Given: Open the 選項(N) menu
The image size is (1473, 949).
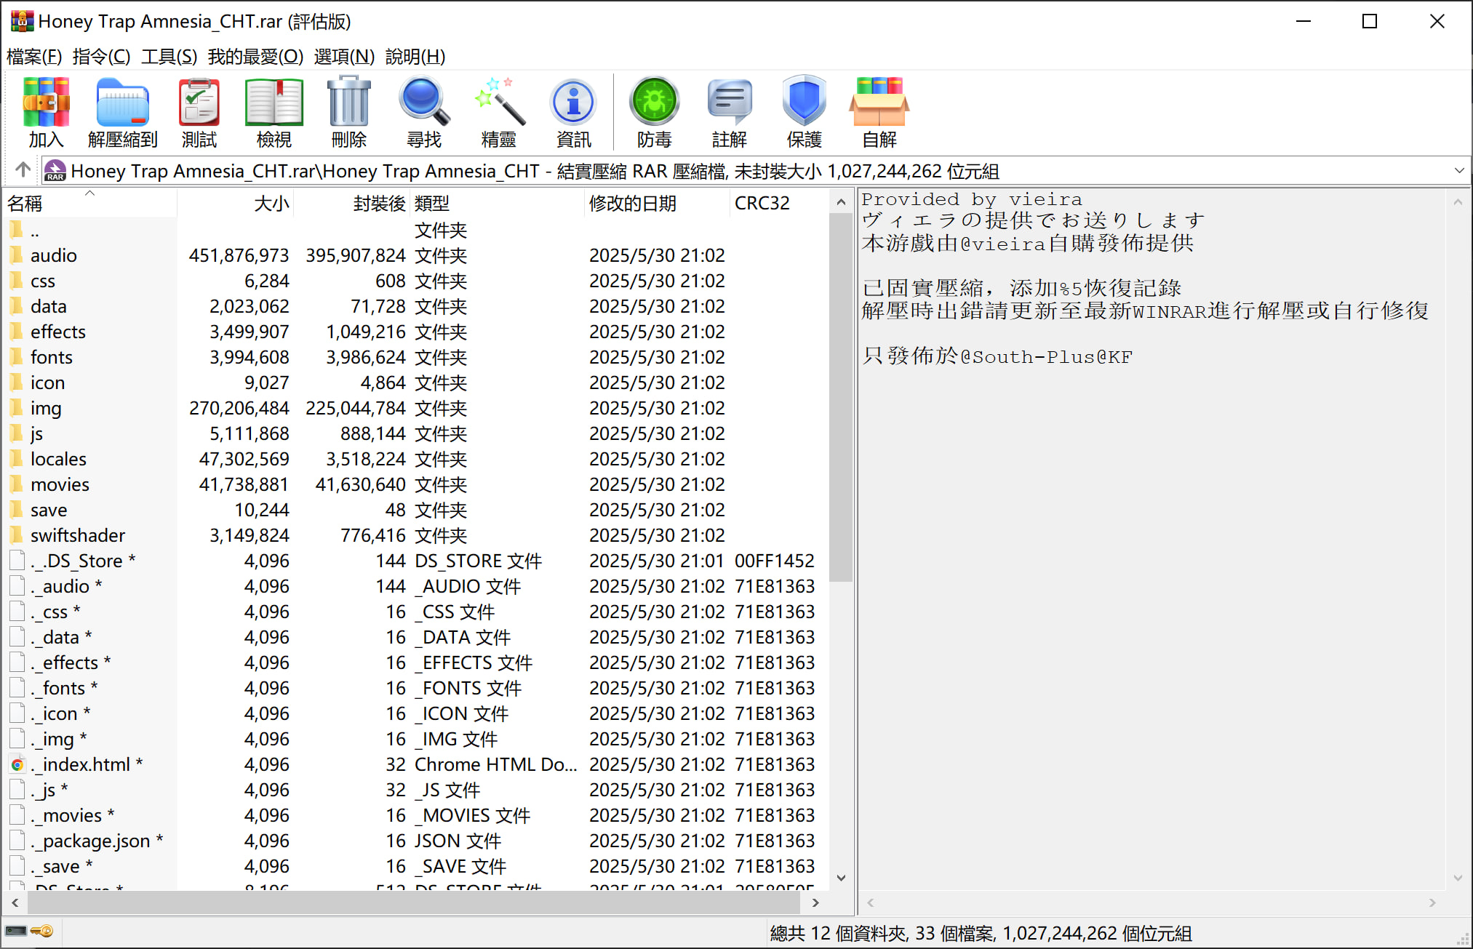Looking at the screenshot, I should (x=344, y=57).
